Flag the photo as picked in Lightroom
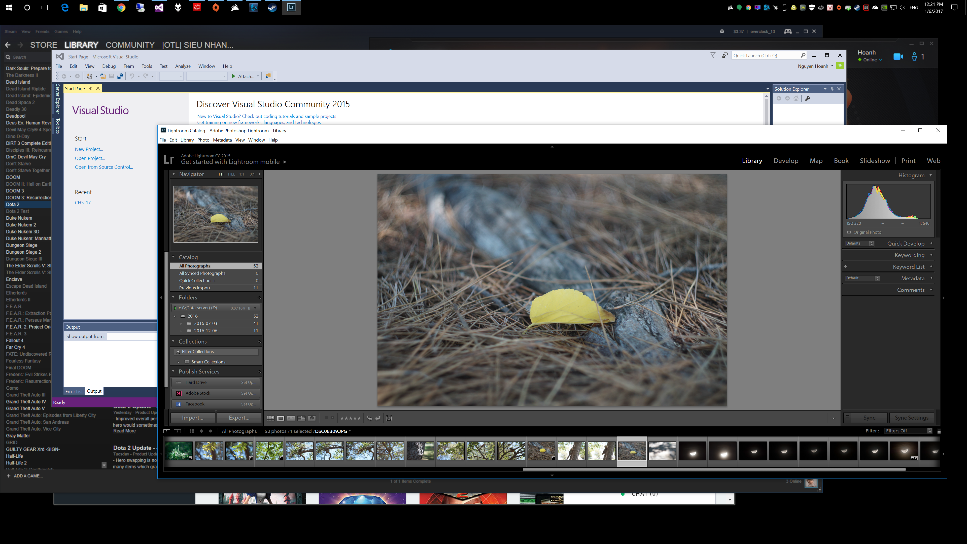The width and height of the screenshot is (967, 544). (x=326, y=418)
